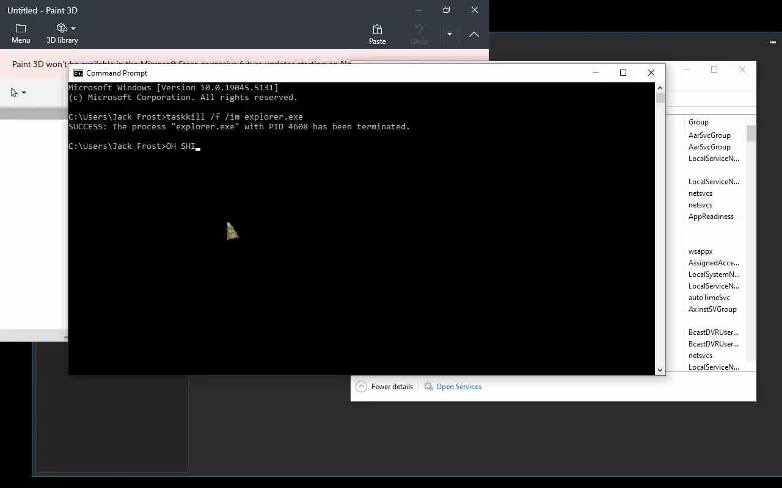Screen dimensions: 782x488
Task: Open the Paint 3D Menu folder icon
Action: 21,29
